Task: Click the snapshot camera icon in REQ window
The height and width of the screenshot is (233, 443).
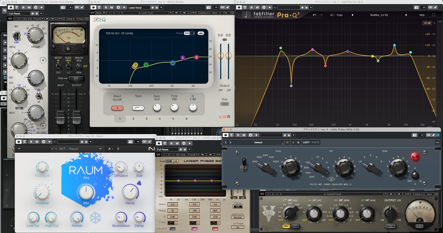Action: click(x=209, y=7)
